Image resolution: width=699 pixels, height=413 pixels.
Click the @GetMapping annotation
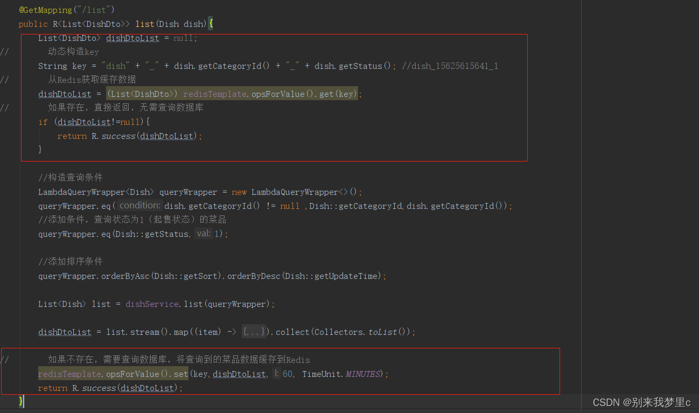click(x=46, y=10)
